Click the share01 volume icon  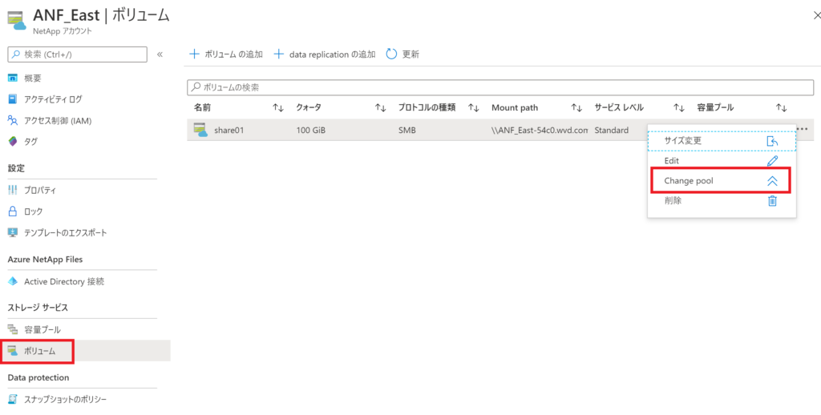[200, 130]
